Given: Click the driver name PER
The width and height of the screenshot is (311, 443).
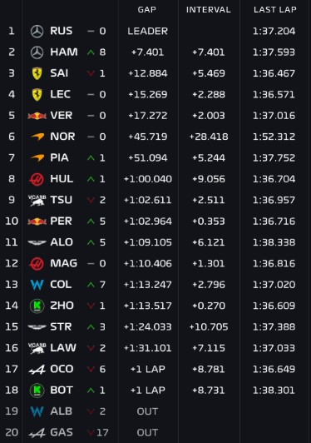Looking at the screenshot, I should pos(61,221).
